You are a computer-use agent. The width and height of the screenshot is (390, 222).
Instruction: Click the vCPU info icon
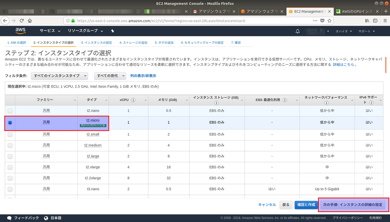[x=133, y=100]
